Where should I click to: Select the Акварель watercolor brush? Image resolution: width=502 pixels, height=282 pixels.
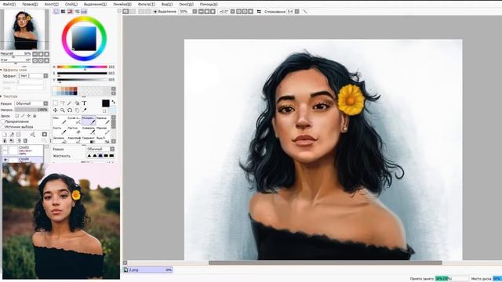[89, 131]
